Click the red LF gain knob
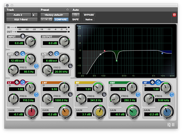The image size is (182, 134). (31, 112)
